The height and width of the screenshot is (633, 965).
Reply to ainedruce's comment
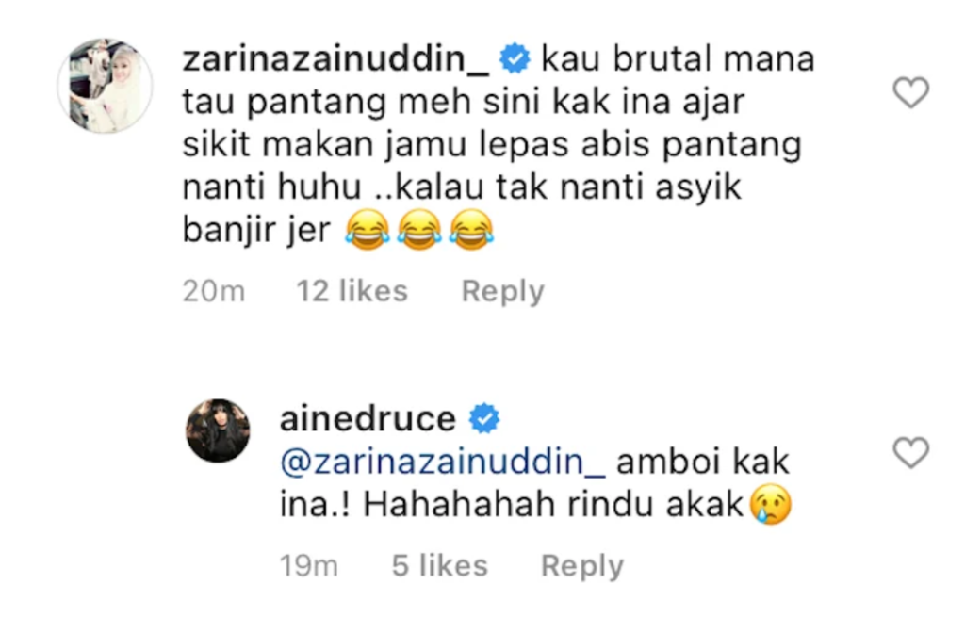click(582, 566)
